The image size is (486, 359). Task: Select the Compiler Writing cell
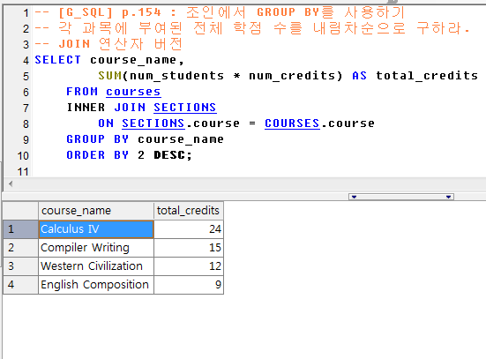click(96, 248)
